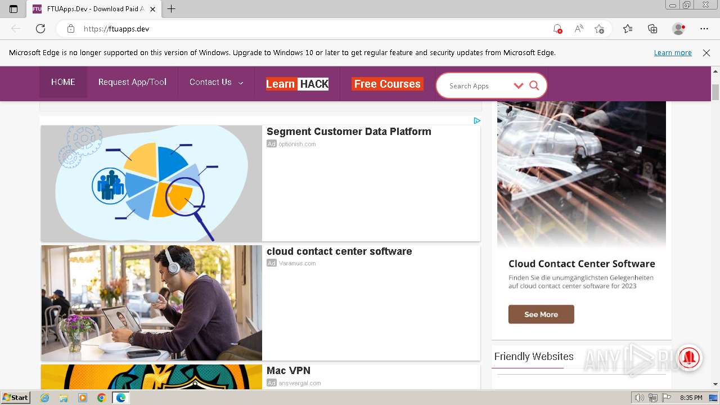
Task: View site information via the lock icon
Action: click(71, 29)
